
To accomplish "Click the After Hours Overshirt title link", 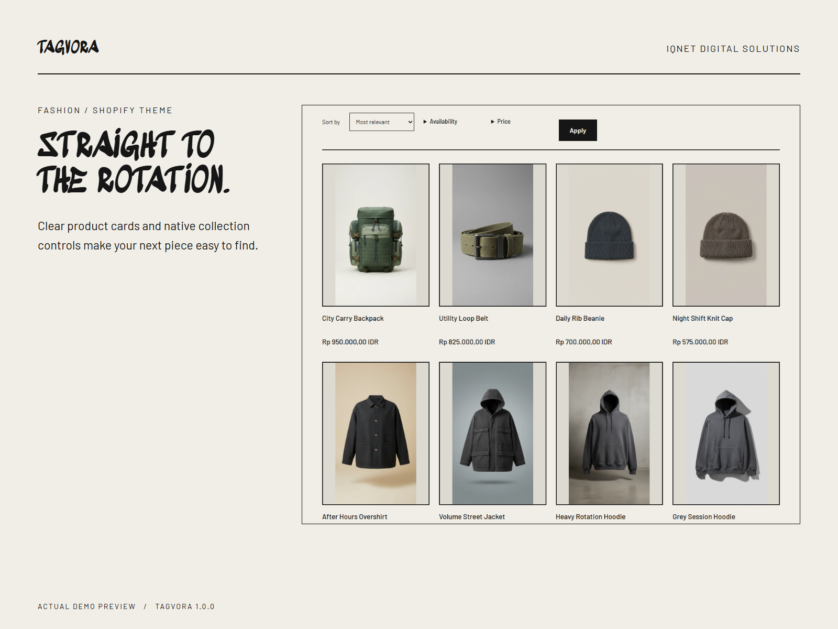I will coord(355,517).
